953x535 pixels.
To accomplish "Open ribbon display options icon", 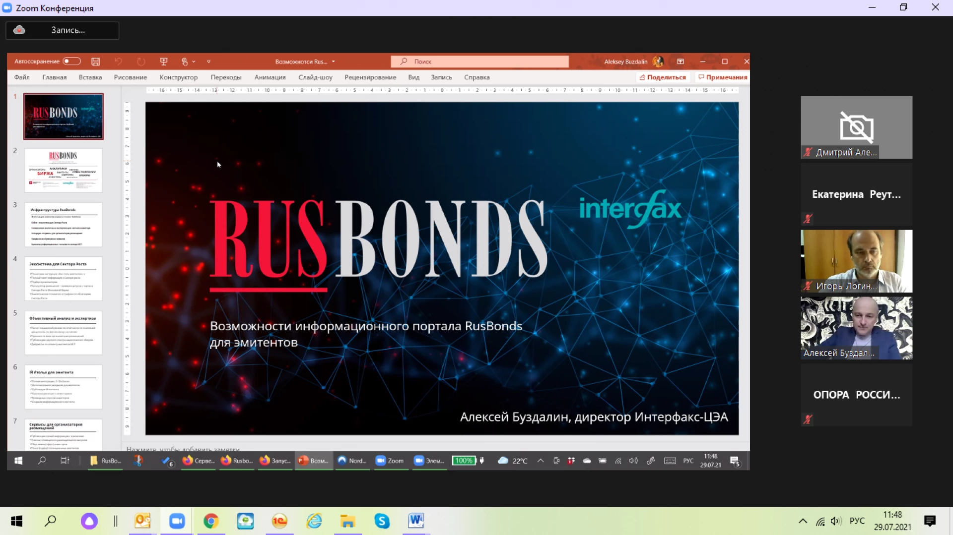I will pyautogui.click(x=681, y=61).
